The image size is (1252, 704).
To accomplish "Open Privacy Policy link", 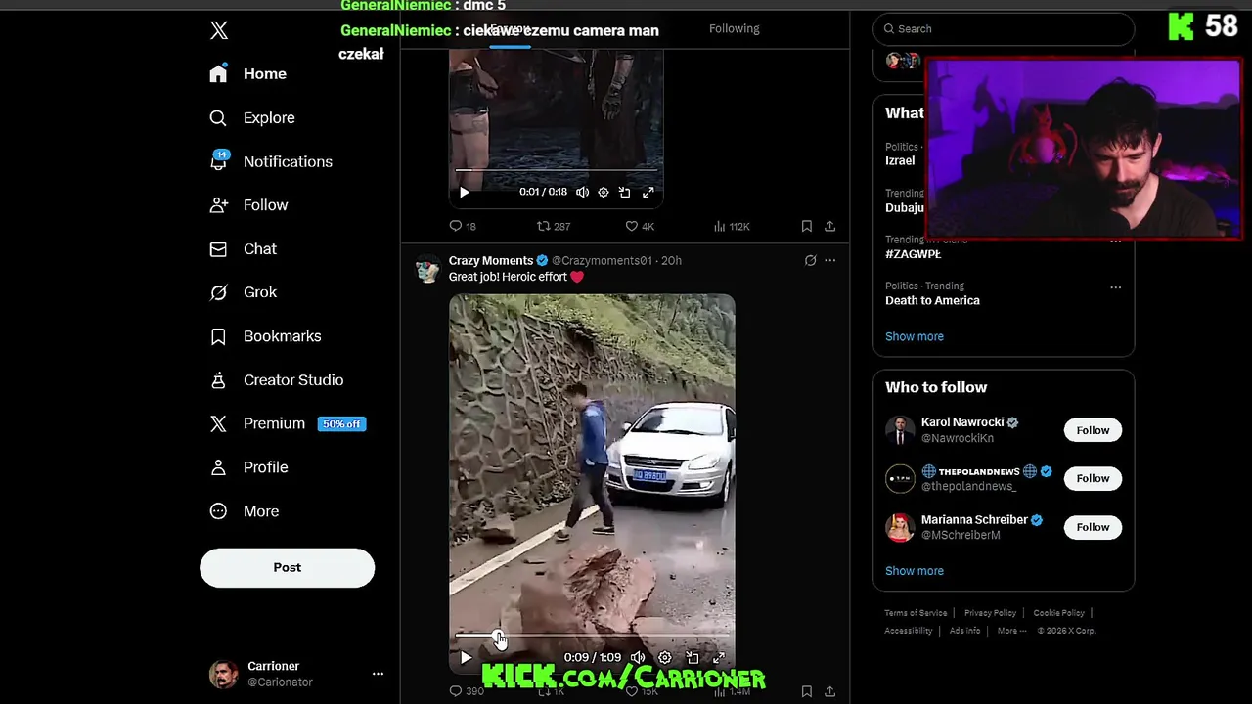I will pos(990,613).
